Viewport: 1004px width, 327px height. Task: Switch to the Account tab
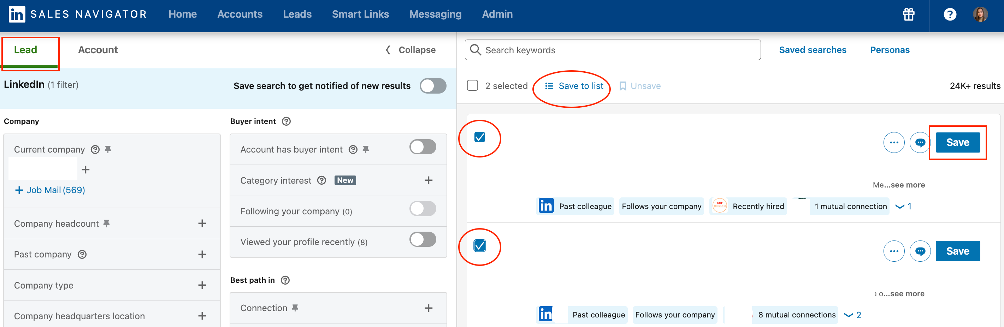click(x=98, y=50)
